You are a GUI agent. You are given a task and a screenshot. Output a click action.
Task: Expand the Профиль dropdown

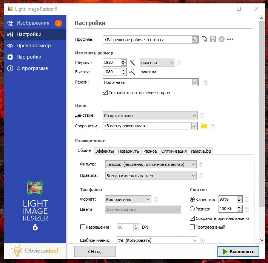tap(195, 40)
